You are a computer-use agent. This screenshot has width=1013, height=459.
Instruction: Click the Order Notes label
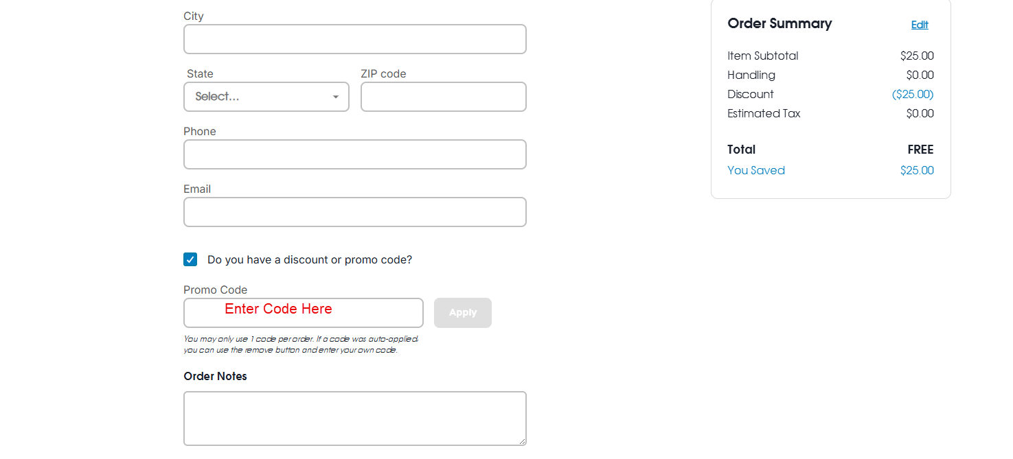216,377
